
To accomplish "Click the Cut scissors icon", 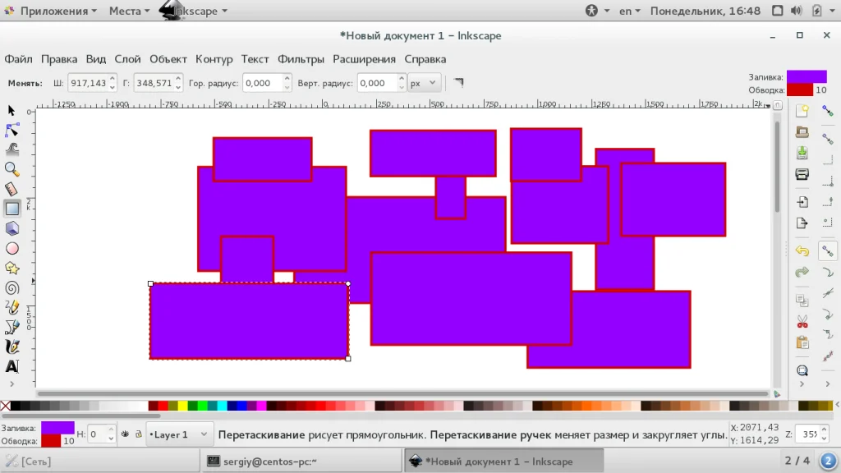I will click(802, 322).
